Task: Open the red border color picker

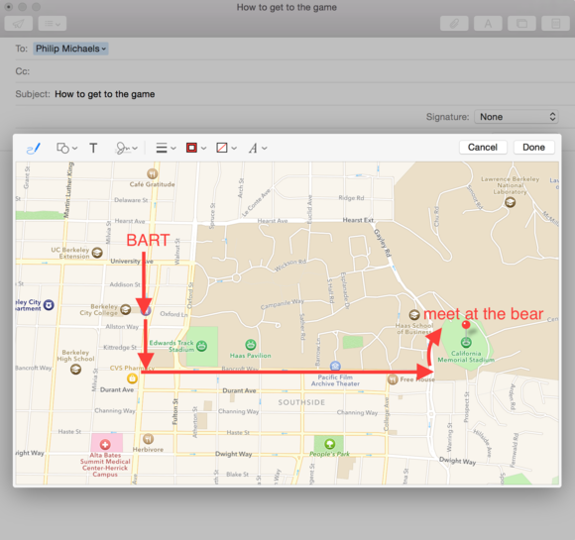Action: tap(196, 148)
